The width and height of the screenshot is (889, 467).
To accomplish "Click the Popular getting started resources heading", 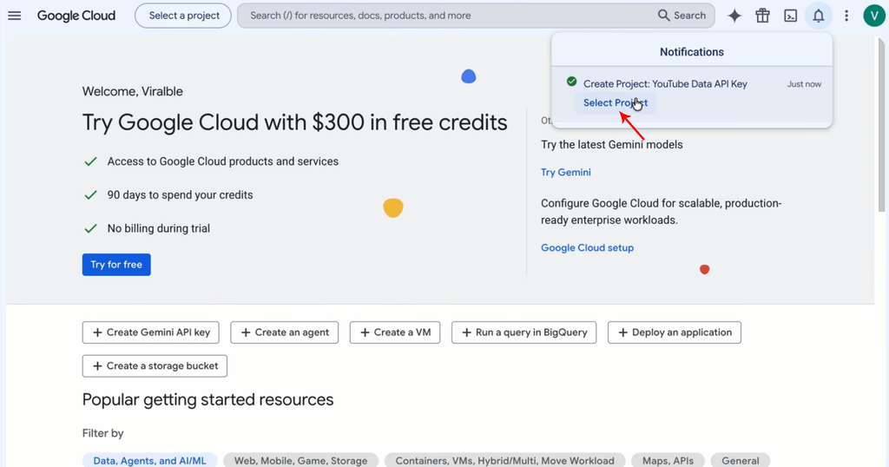I will (x=208, y=399).
